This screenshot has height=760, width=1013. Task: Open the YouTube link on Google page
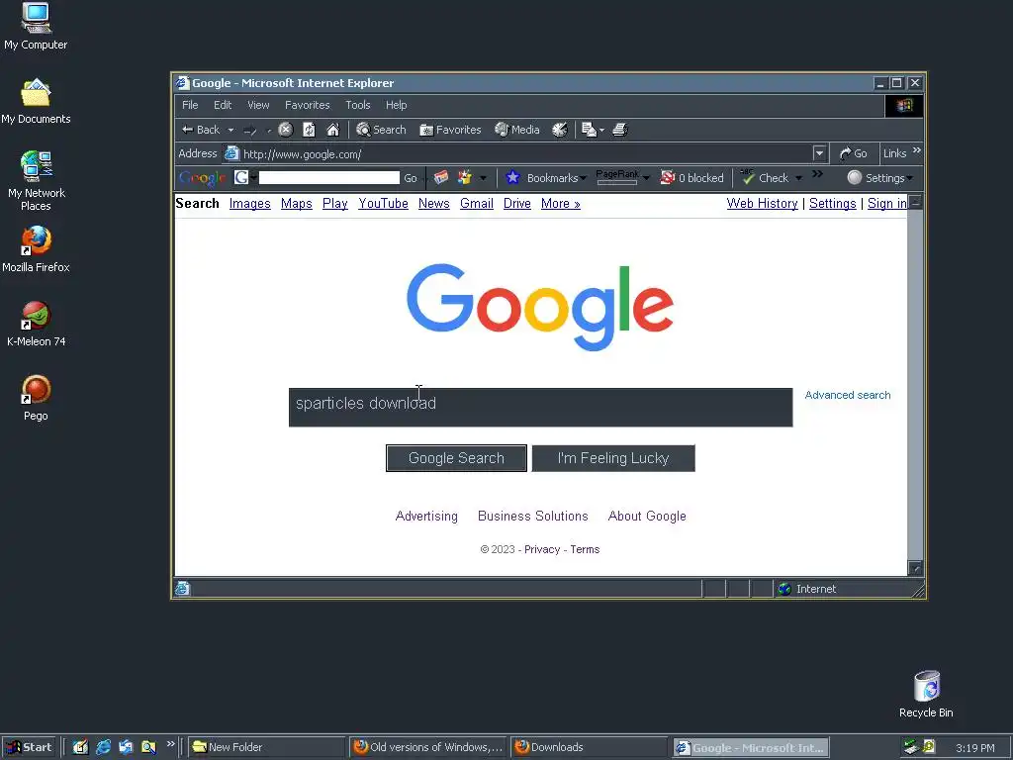coord(383,204)
